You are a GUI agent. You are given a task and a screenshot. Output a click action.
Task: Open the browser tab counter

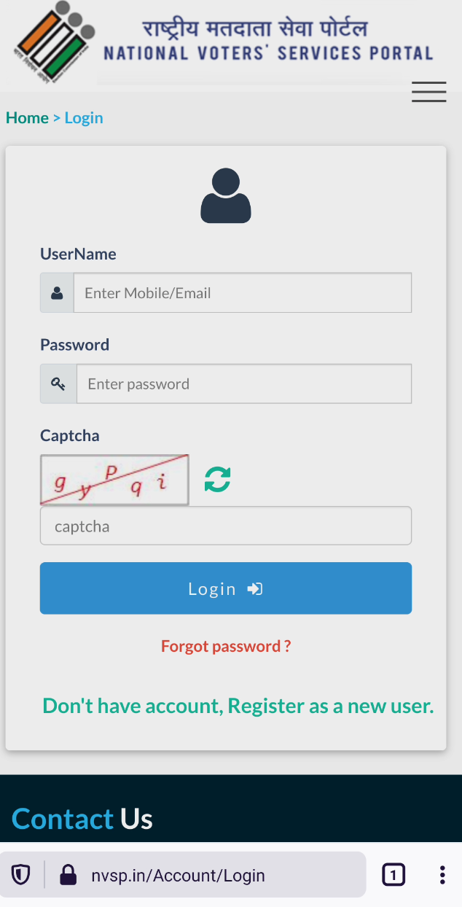(394, 874)
